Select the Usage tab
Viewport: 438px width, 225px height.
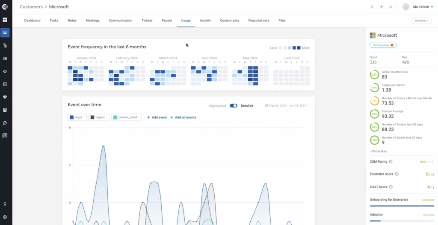coord(186,20)
